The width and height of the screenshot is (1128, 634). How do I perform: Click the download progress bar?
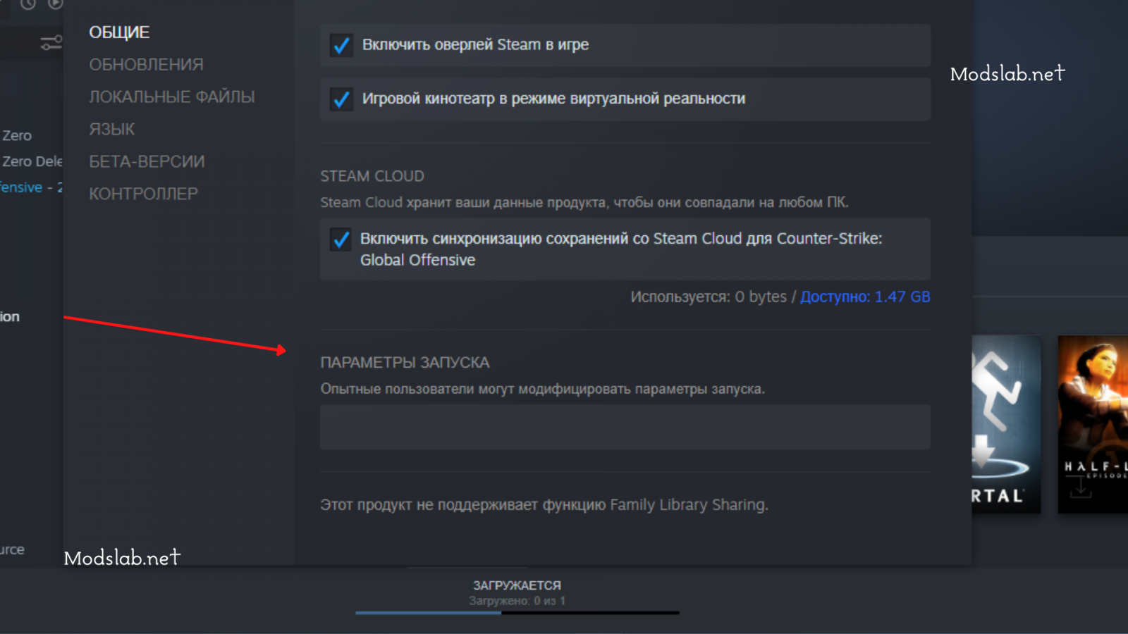point(517,613)
